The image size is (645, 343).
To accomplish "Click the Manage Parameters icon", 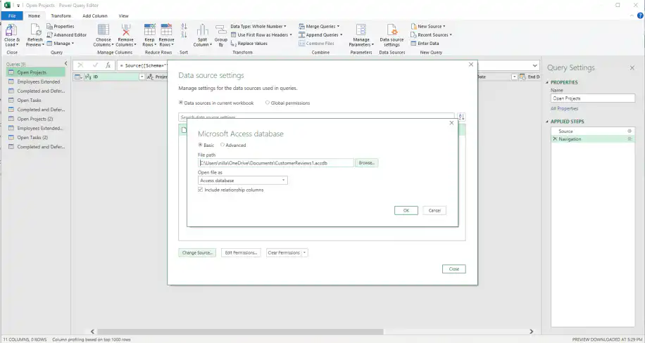I will [361, 30].
